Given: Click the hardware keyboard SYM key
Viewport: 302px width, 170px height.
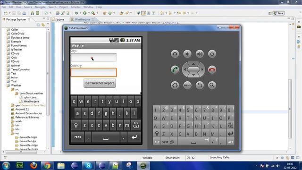Looking at the screenshot, I should 165,142.
